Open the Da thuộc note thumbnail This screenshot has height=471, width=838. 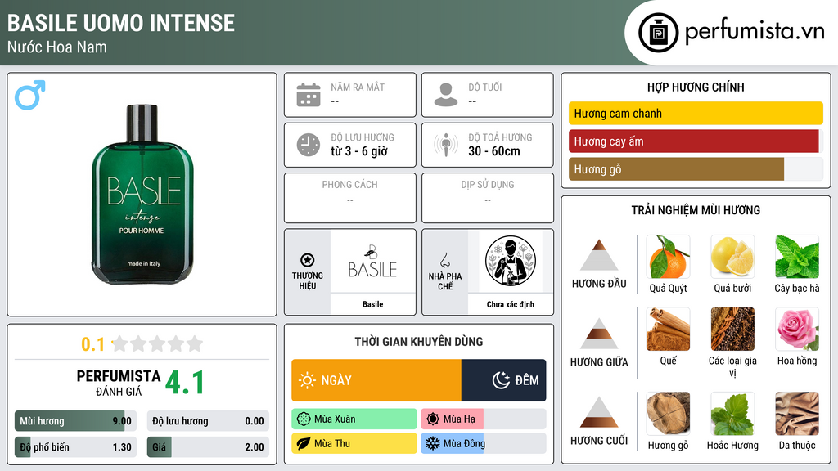(x=797, y=414)
